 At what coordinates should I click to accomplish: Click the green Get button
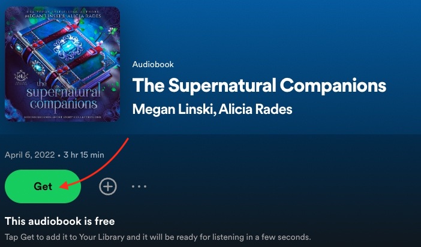pos(43,186)
